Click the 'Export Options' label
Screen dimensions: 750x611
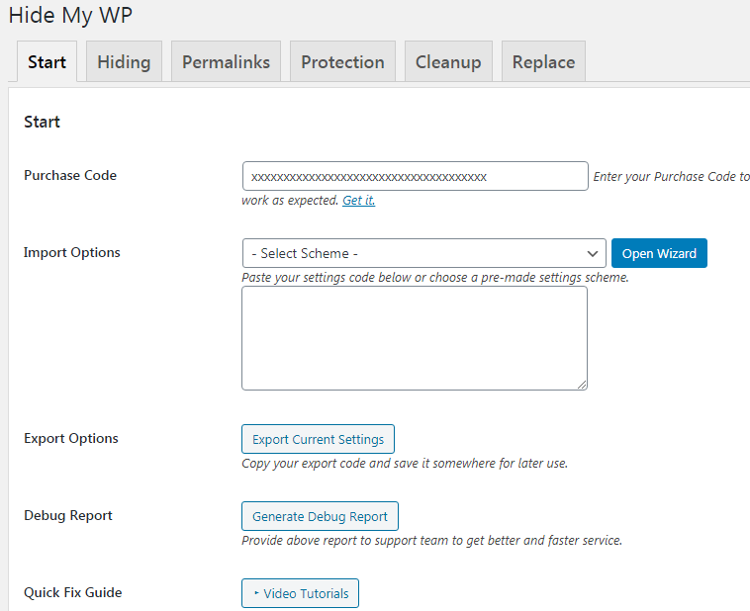pyautogui.click(x=71, y=438)
